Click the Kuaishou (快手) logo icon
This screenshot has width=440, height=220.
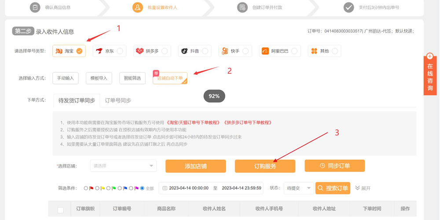pyautogui.click(x=225, y=51)
